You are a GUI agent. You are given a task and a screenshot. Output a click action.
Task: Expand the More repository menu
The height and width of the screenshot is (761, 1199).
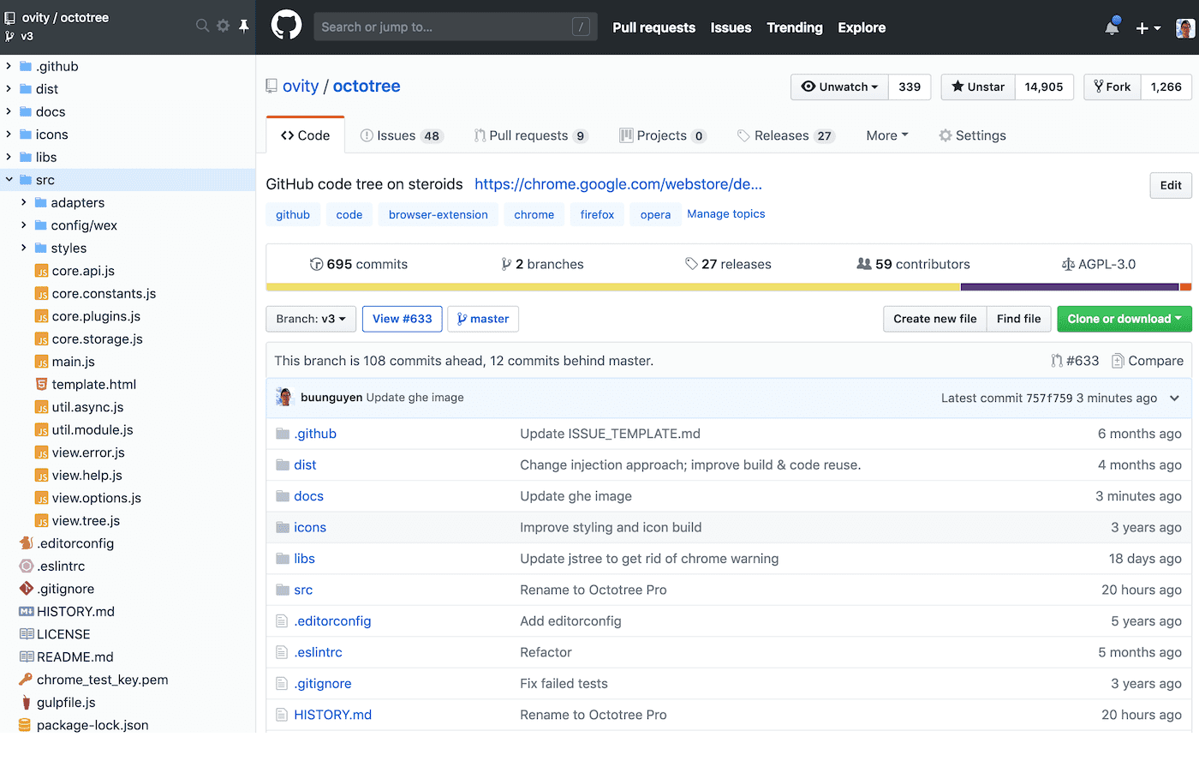coord(886,135)
